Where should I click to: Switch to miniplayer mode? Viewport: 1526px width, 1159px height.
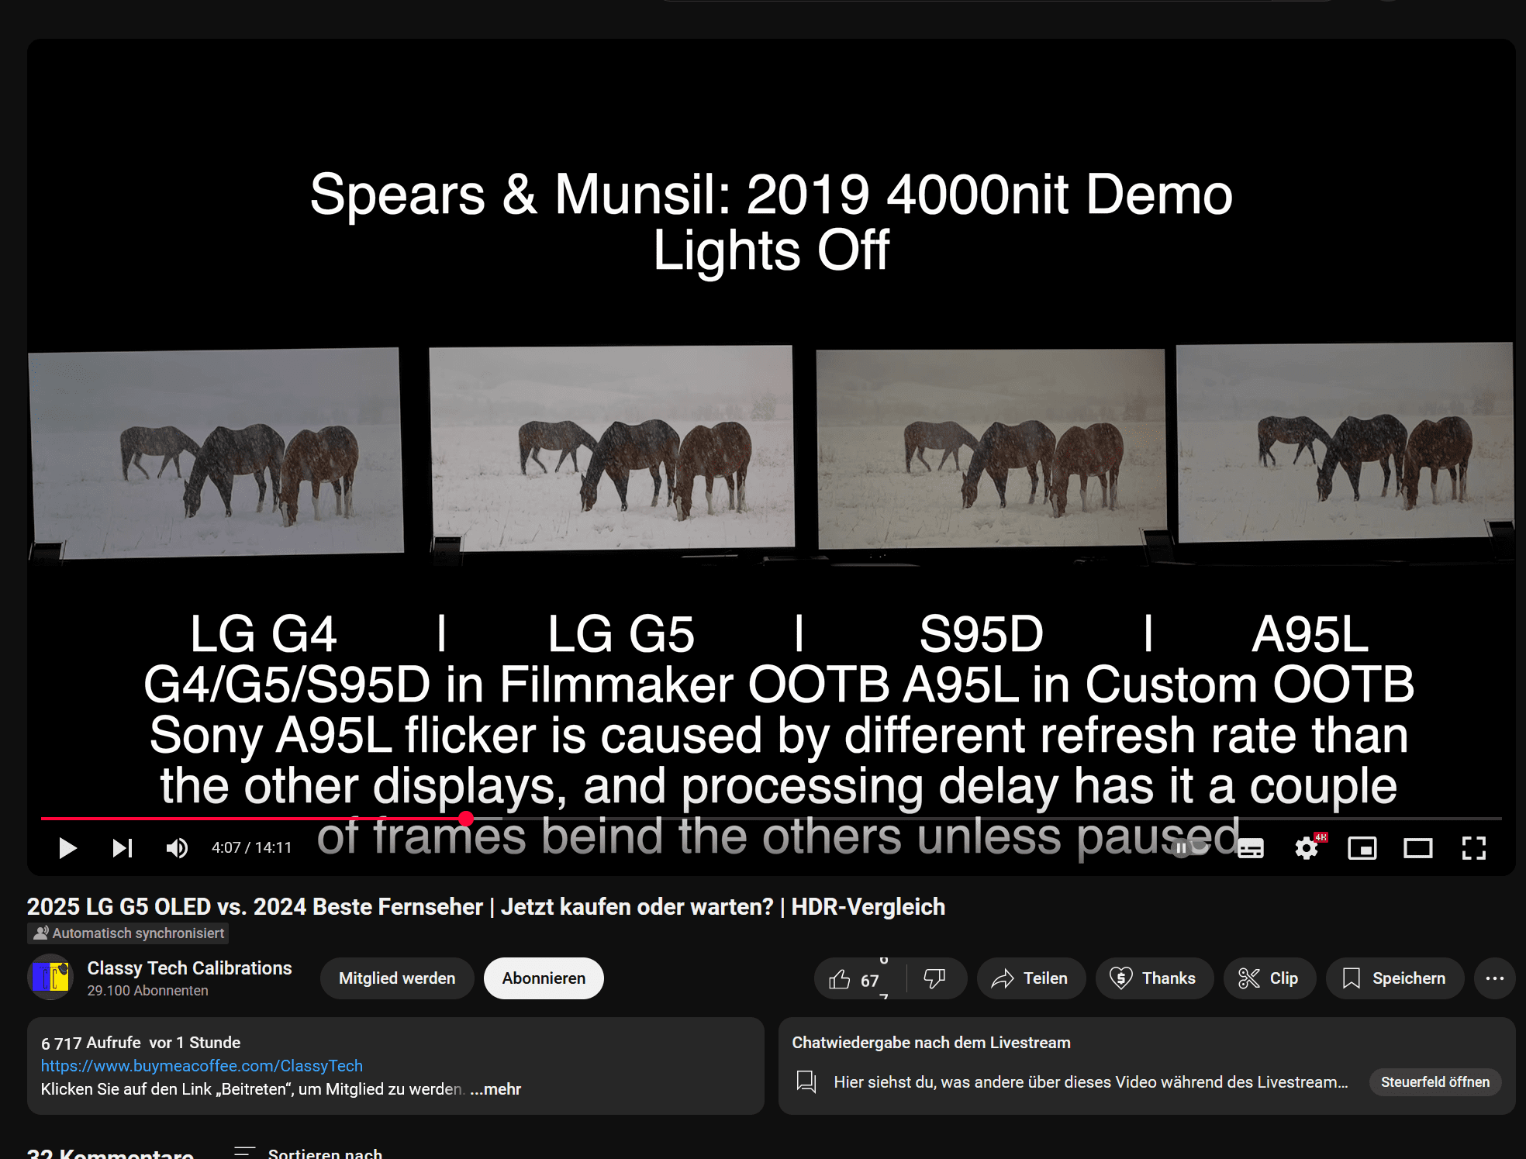pos(1362,848)
